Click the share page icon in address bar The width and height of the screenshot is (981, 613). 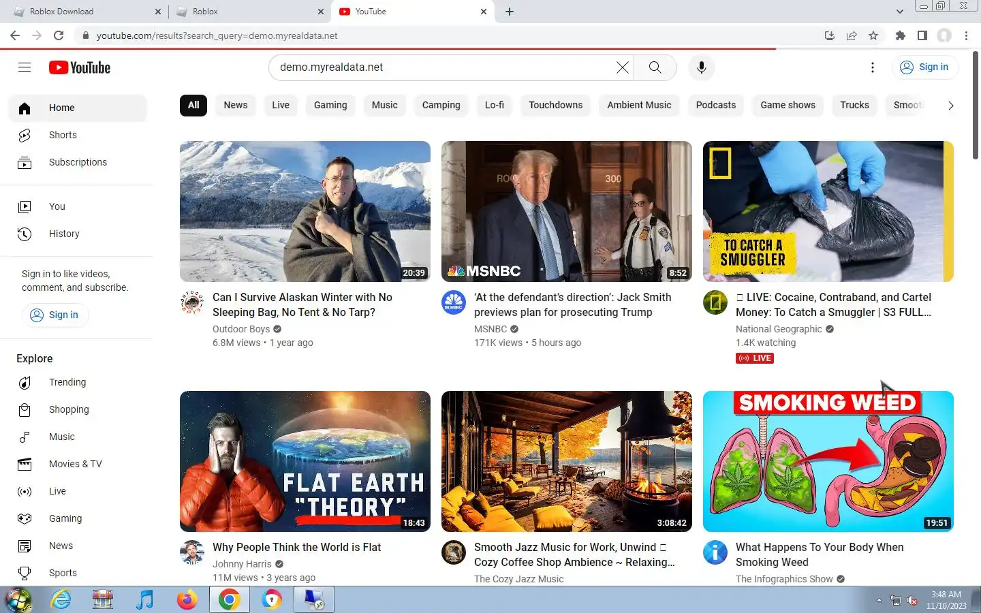(x=852, y=35)
